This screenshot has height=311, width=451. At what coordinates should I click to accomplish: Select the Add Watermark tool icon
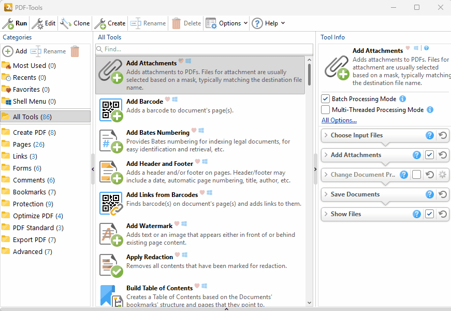(x=111, y=234)
